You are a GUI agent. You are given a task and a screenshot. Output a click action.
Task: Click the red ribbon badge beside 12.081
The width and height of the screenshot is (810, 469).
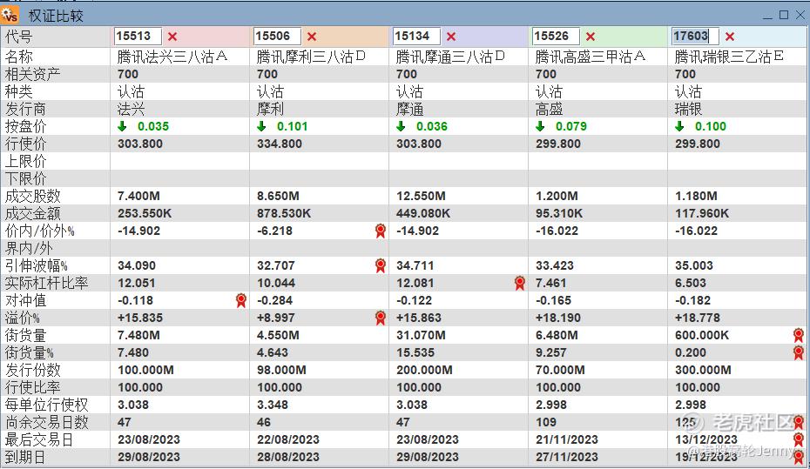tap(520, 284)
